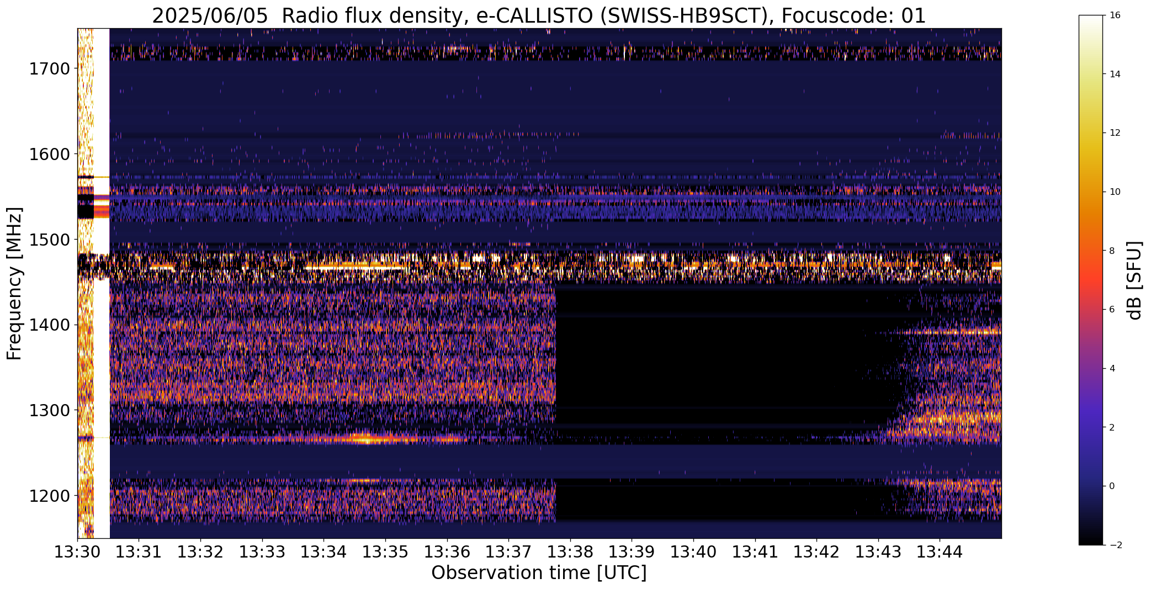This screenshot has width=1151, height=589.
Task: Click the 13:44 time tick label
Action: 940,552
